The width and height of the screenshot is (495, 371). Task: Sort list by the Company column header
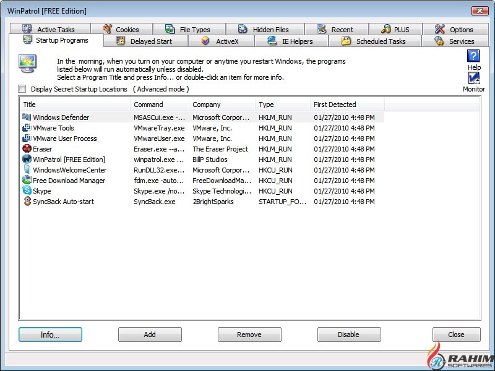[222, 104]
